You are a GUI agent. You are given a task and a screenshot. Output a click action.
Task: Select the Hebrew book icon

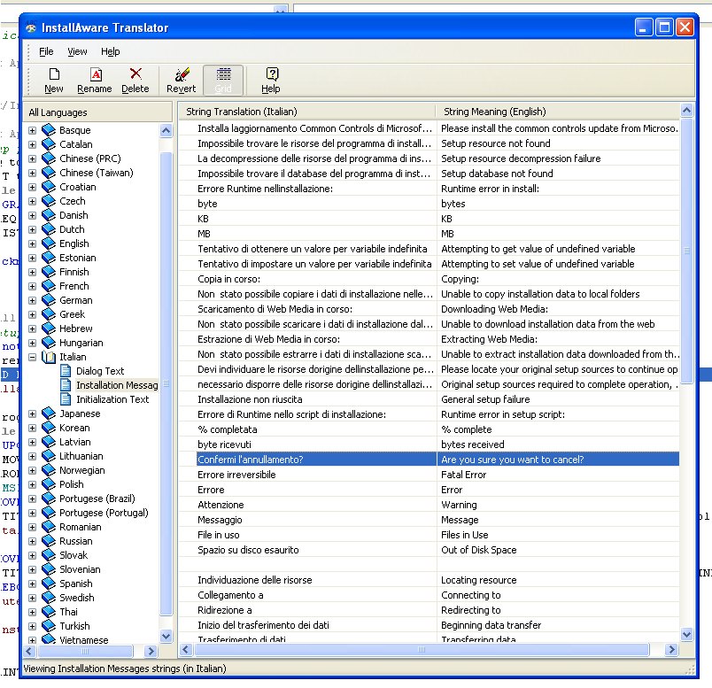[x=49, y=329]
